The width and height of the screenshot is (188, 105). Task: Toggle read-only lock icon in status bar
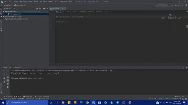(x=183, y=99)
